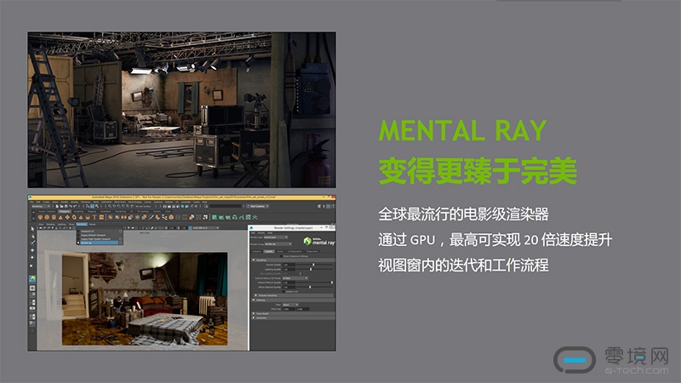
Task: Click the No Live Surface field
Action: click(x=143, y=206)
